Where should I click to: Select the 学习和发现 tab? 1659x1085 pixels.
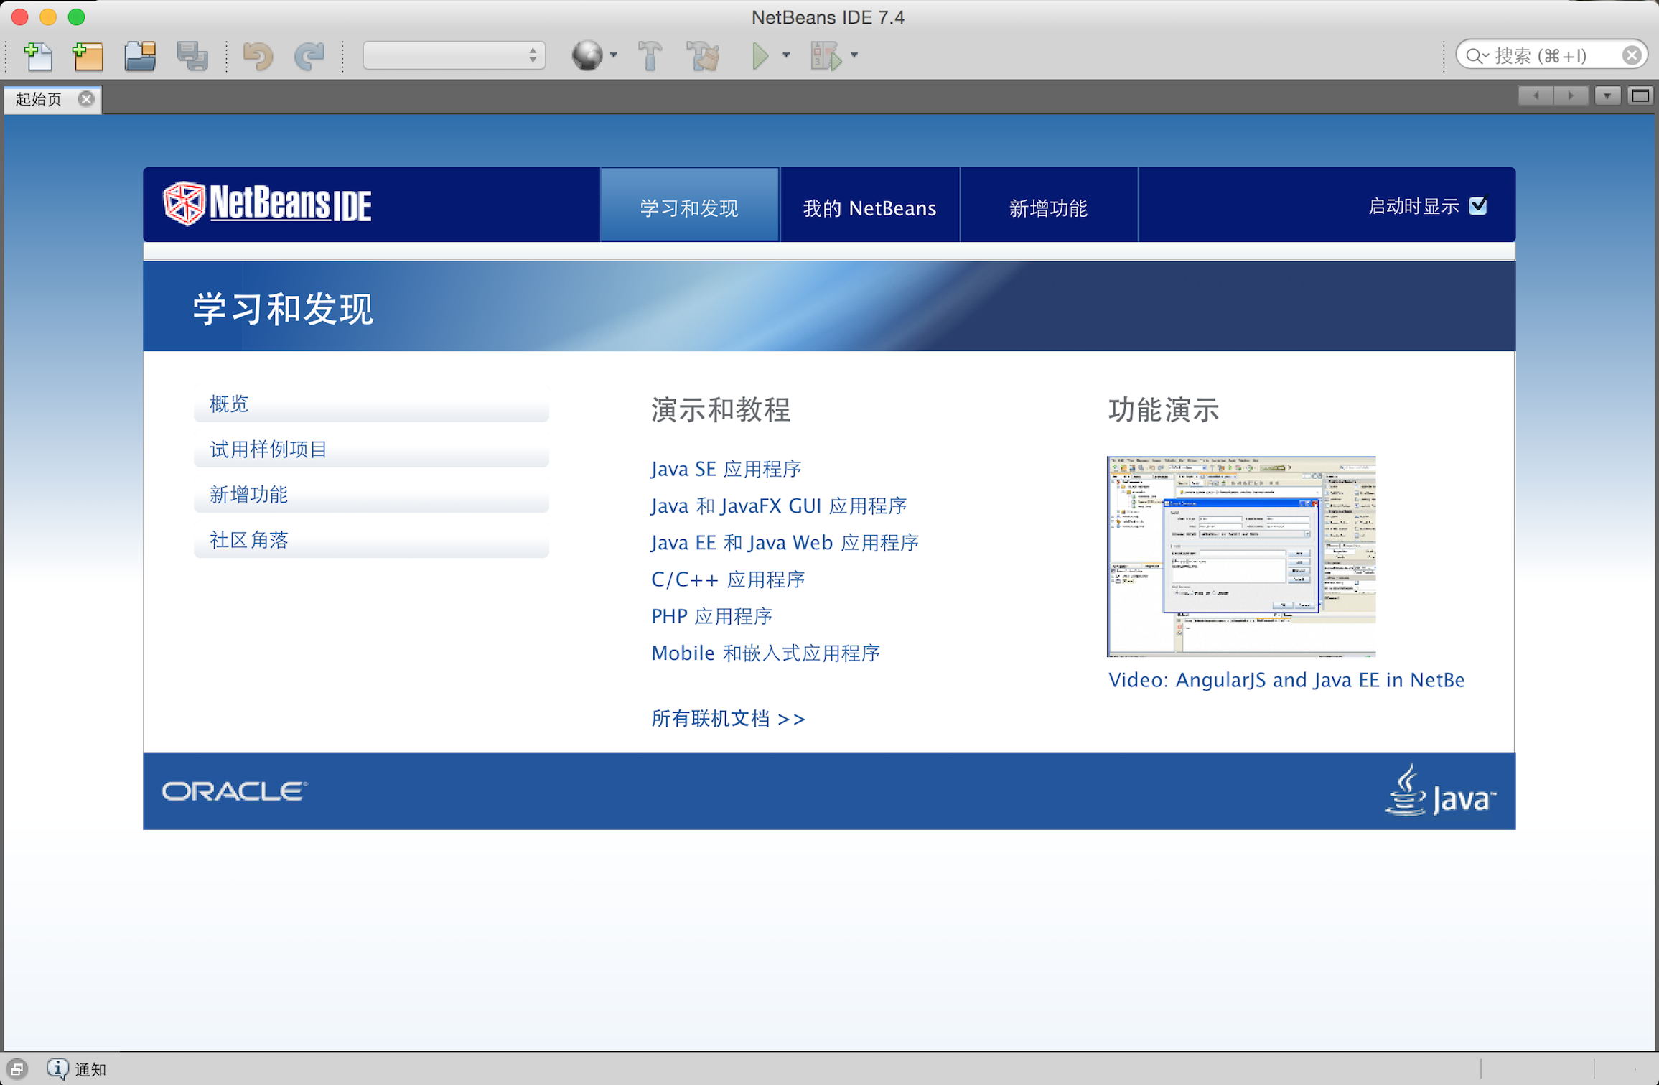click(689, 205)
